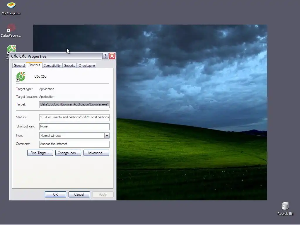Select the Cốc Cốc desktop shortcut icon
The width and height of the screenshot is (300, 225).
click(11, 49)
